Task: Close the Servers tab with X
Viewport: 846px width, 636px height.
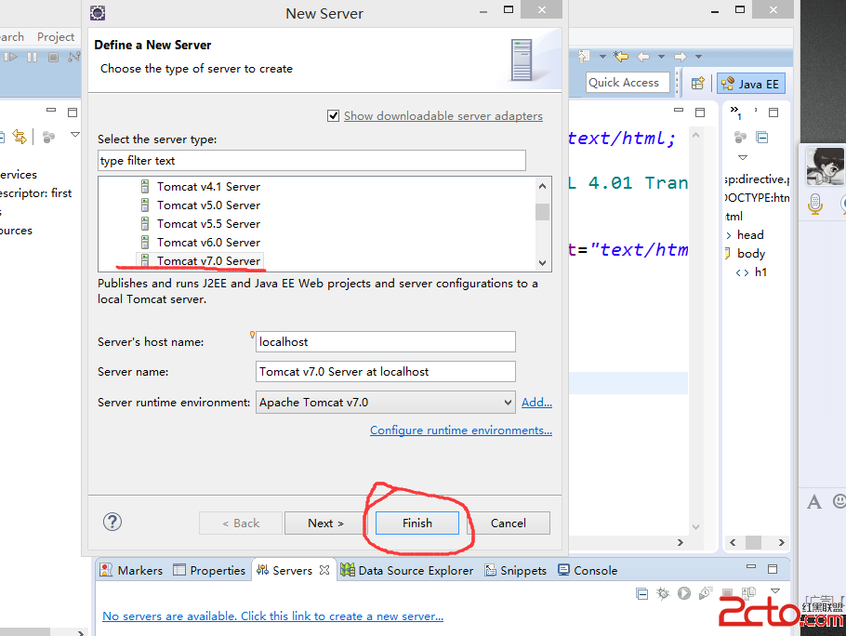Action: [x=324, y=570]
